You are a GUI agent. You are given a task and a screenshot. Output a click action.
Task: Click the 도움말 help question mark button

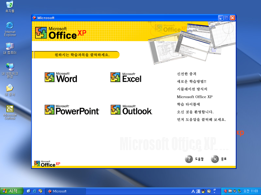[x=189, y=159]
